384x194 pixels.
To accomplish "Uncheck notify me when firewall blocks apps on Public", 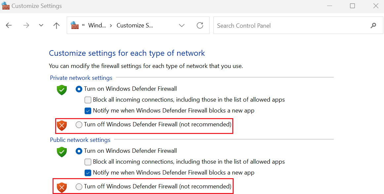I will 88,173.
